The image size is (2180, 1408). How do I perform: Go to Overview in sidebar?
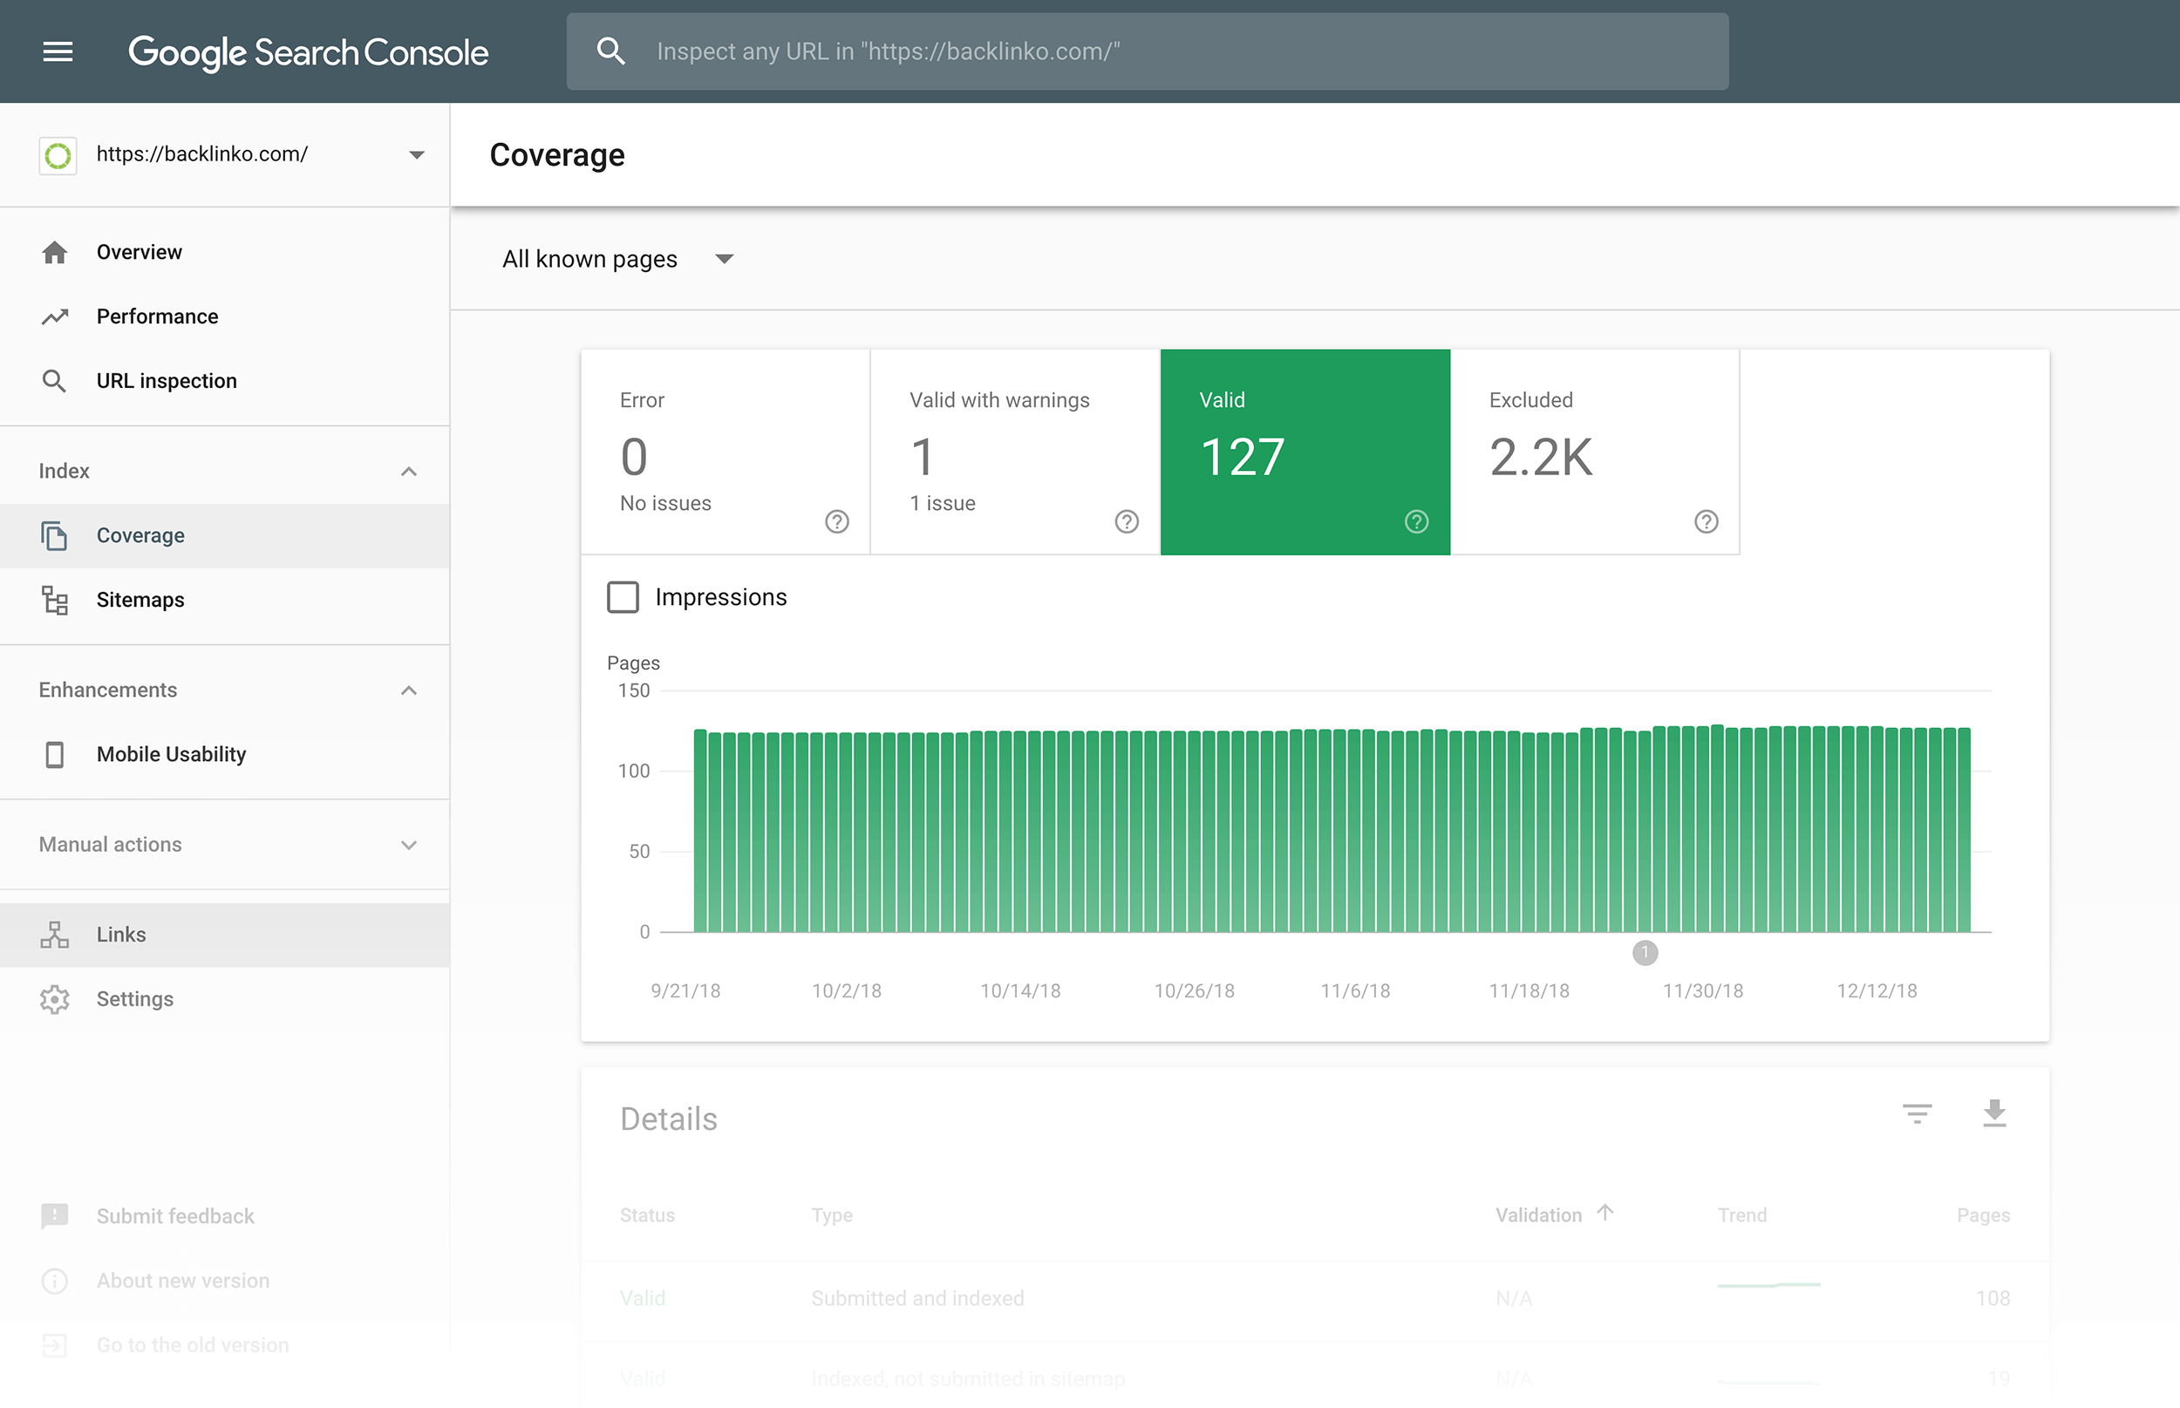(225, 252)
